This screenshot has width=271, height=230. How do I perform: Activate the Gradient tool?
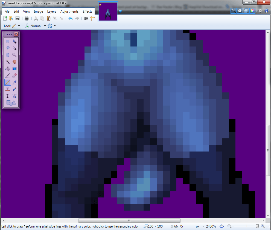pos(14,69)
